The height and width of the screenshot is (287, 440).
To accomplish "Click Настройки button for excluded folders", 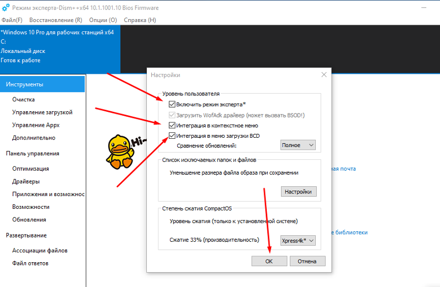I will point(299,192).
